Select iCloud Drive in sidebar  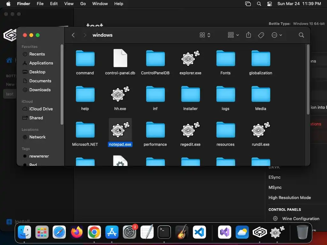41,109
